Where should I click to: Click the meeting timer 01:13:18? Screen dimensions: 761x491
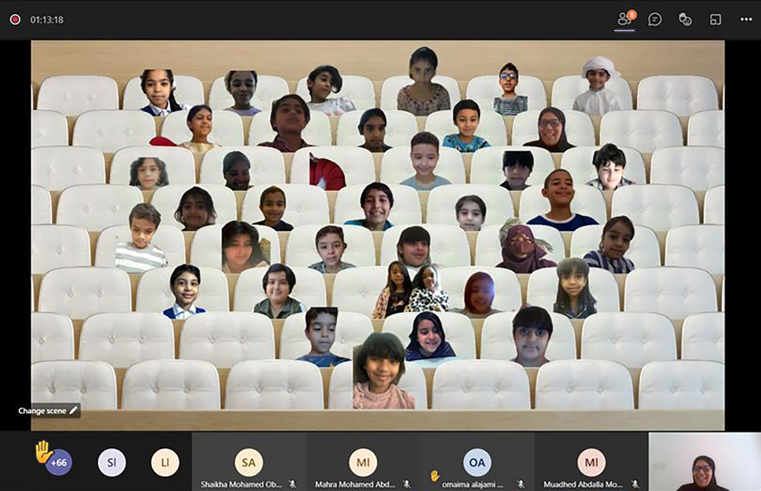[47, 20]
